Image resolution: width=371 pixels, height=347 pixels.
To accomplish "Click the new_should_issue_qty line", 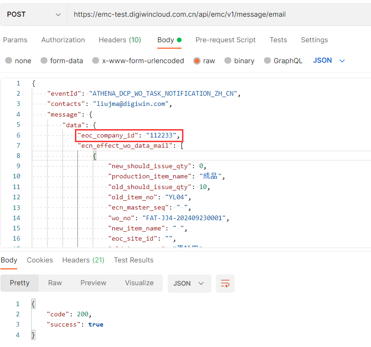I will 157,166.
